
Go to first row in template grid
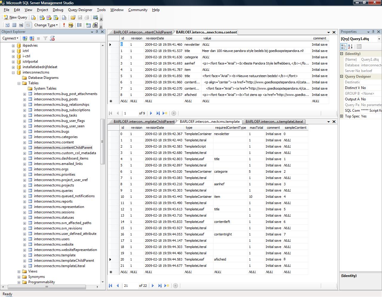point(110,286)
